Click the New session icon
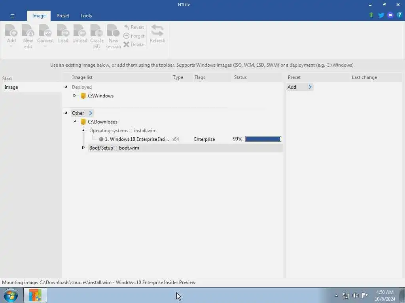The width and height of the screenshot is (405, 303). tap(114, 31)
